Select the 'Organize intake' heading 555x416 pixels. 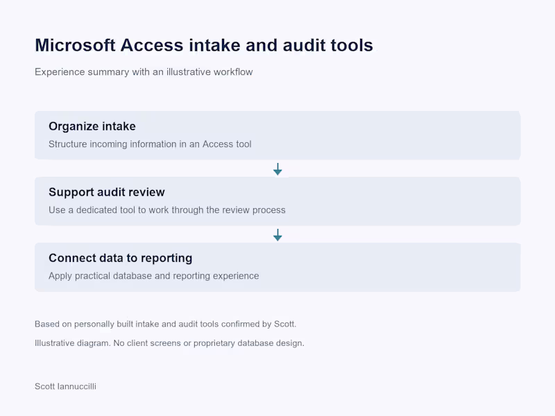coord(92,126)
